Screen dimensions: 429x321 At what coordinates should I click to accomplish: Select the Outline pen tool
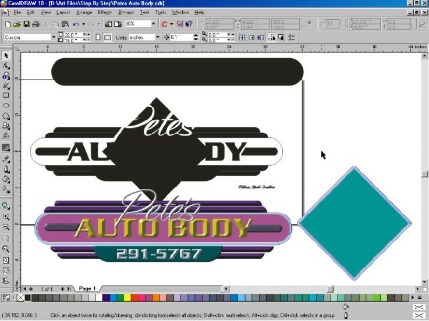[6, 169]
